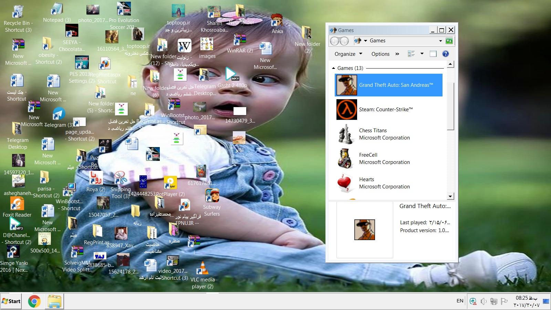Open the Organize menu
This screenshot has height=310, width=551.
click(348, 54)
